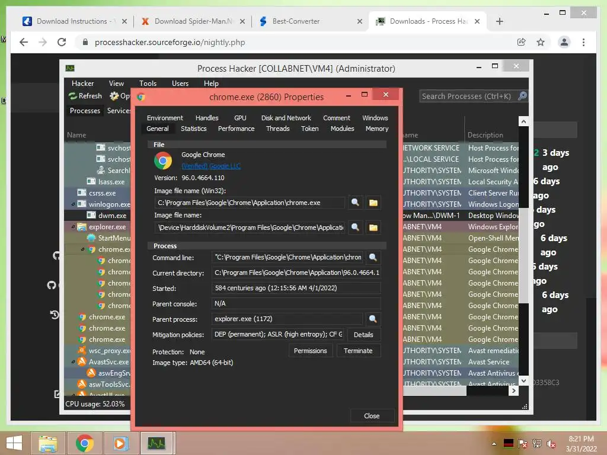
Task: Collapse the explorer.exe tree node
Action: click(x=73, y=227)
